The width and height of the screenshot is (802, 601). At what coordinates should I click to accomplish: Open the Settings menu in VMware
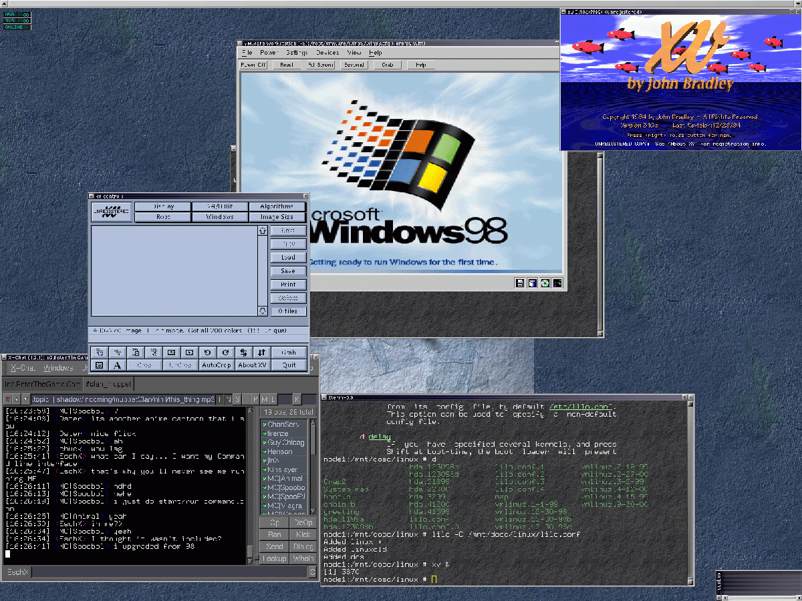pos(297,53)
